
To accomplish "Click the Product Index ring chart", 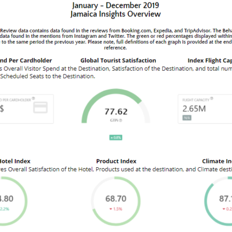I will click(116, 201).
